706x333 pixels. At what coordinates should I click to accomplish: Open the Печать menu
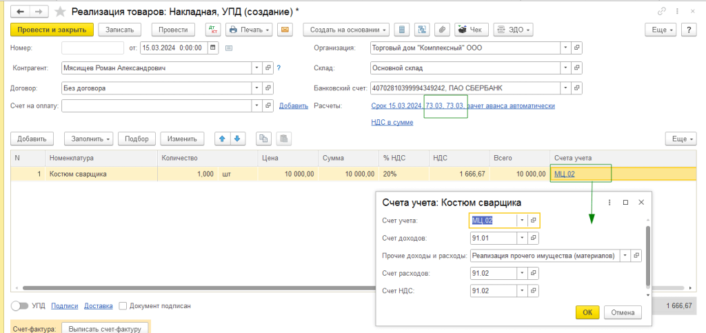[249, 30]
